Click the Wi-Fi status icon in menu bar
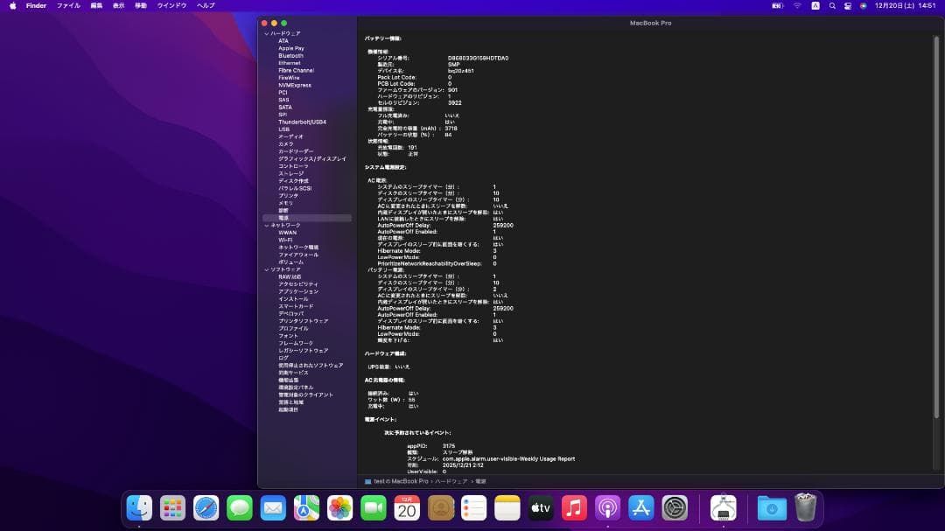Viewport: 945px width, 531px height. pyautogui.click(x=797, y=5)
